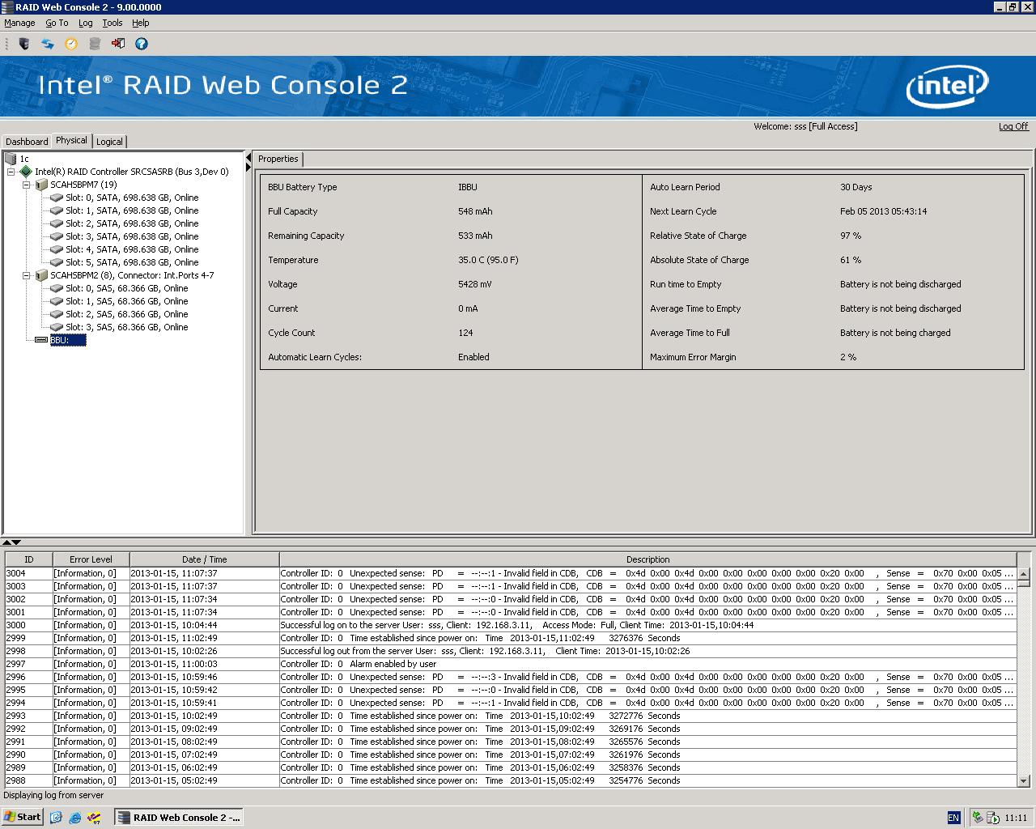
Task: Collapse the Intel RAID Controller tree node
Action: click(11, 172)
